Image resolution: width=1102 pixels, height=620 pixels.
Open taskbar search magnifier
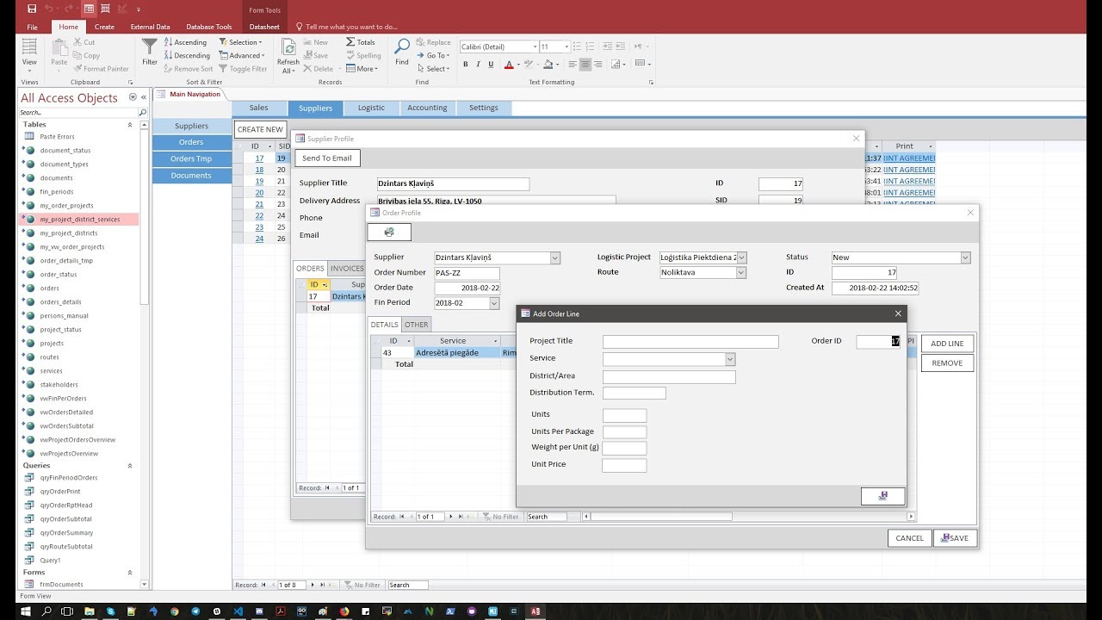(x=46, y=611)
